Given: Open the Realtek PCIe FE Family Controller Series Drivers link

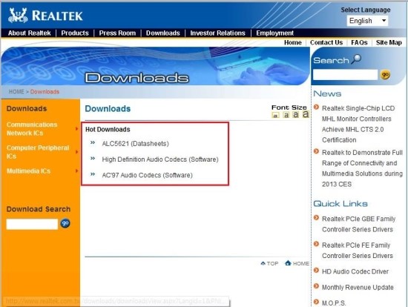Looking at the screenshot, I should pyautogui.click(x=358, y=251).
